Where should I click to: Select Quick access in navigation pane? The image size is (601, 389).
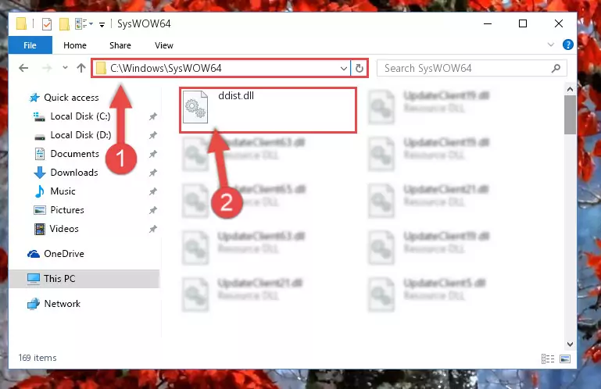[x=71, y=98]
